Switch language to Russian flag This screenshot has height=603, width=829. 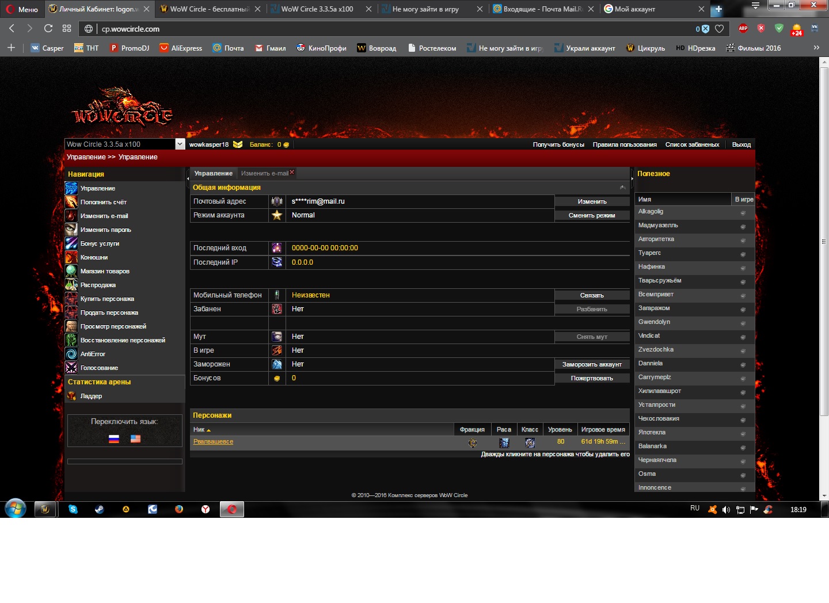(114, 438)
